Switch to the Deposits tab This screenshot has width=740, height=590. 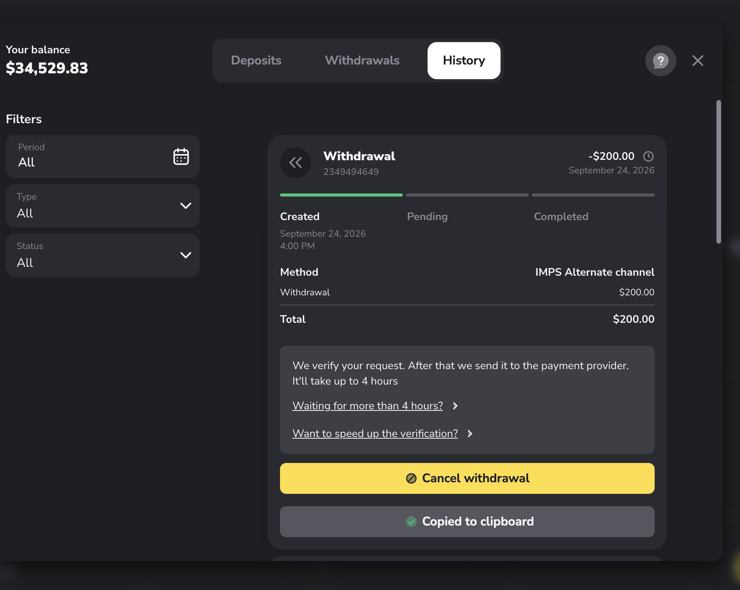pyautogui.click(x=256, y=61)
